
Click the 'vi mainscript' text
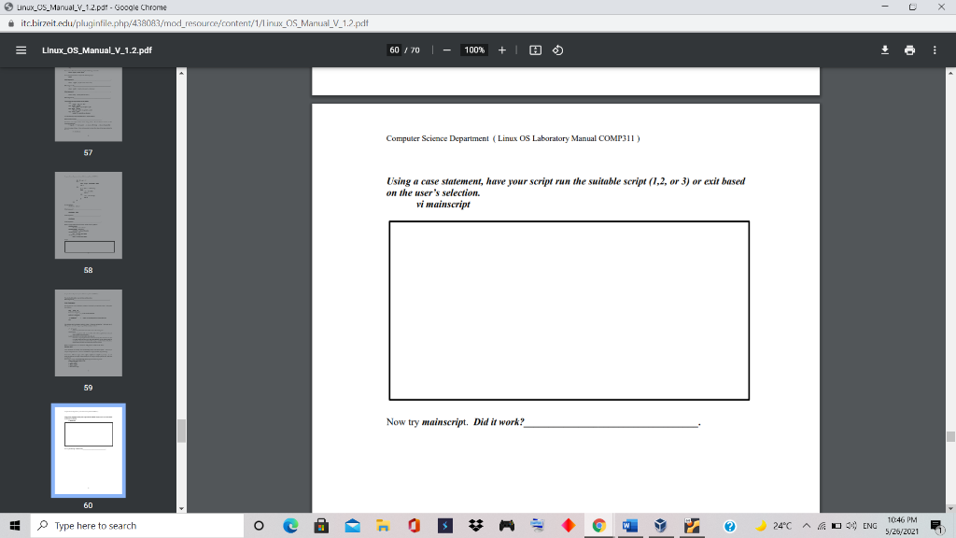click(x=443, y=205)
